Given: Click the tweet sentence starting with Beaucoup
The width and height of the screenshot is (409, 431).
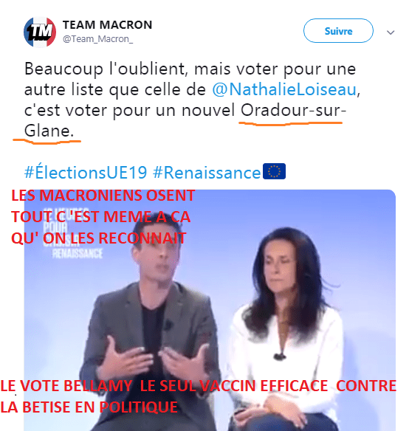Looking at the screenshot, I should [x=192, y=100].
